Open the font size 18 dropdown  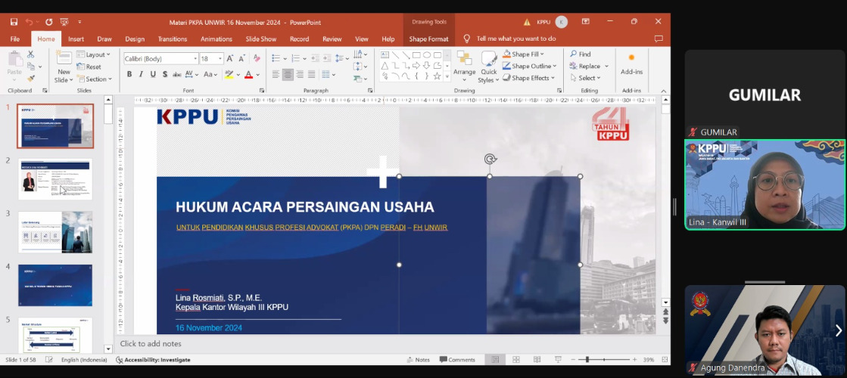220,58
